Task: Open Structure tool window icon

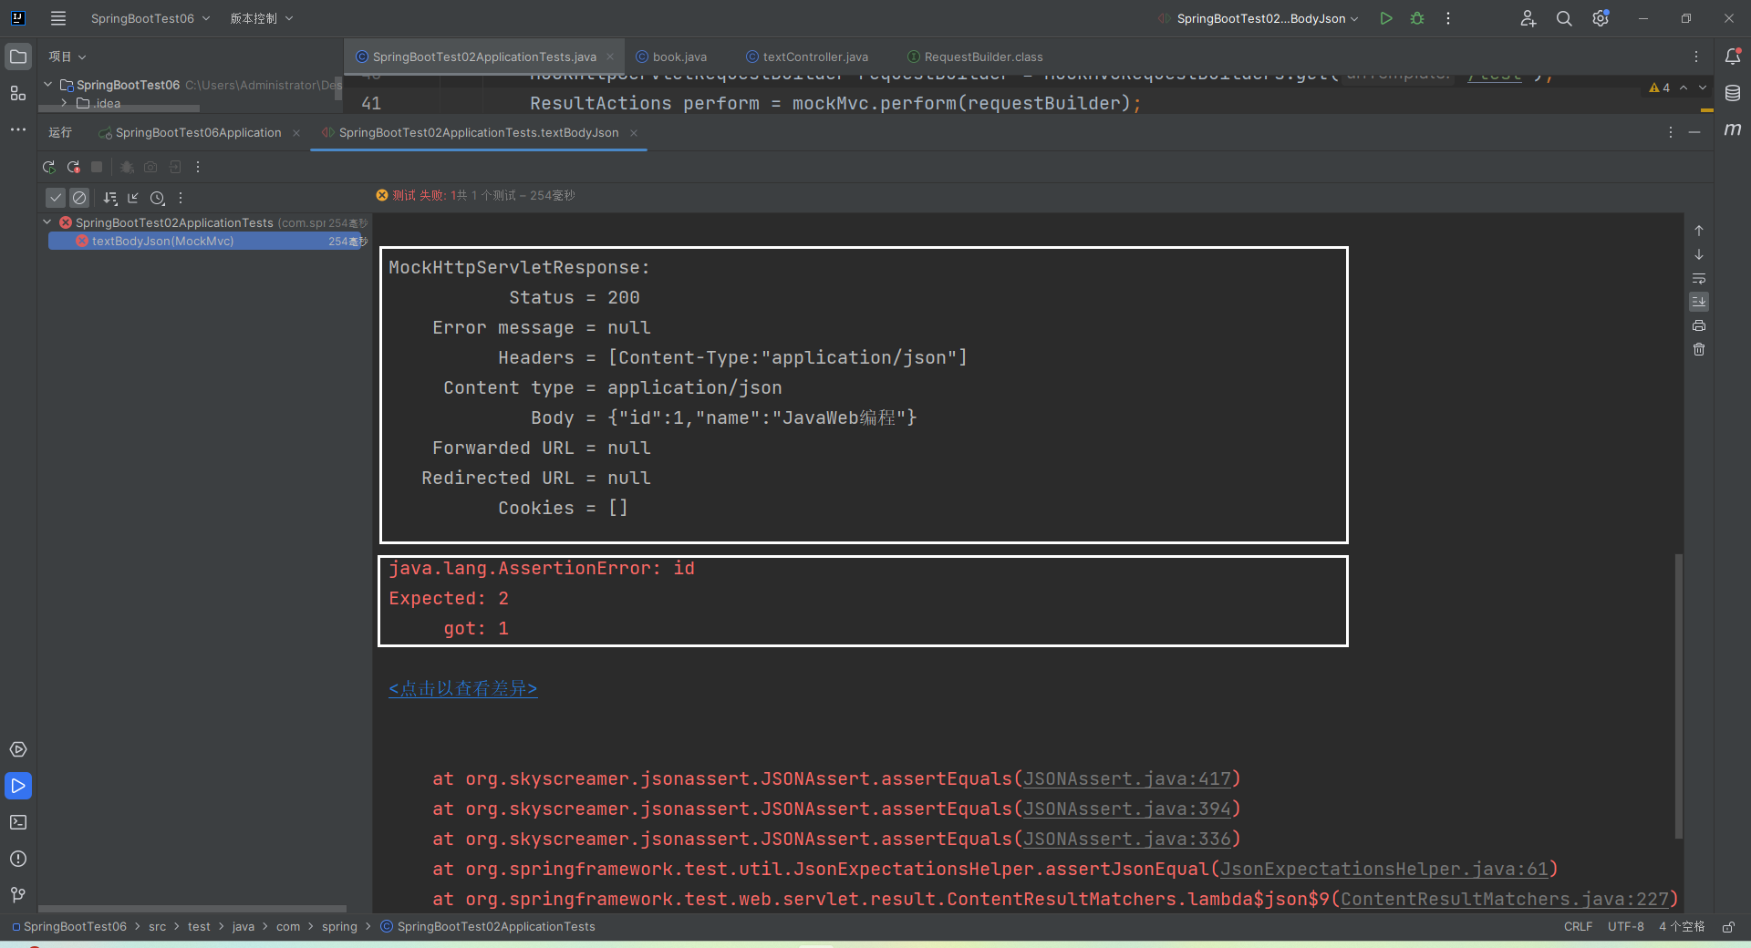Action: pyautogui.click(x=18, y=93)
